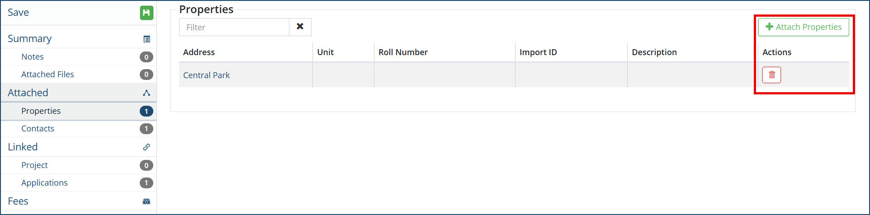Click the Central Park address cell
The image size is (870, 215).
(x=207, y=75)
